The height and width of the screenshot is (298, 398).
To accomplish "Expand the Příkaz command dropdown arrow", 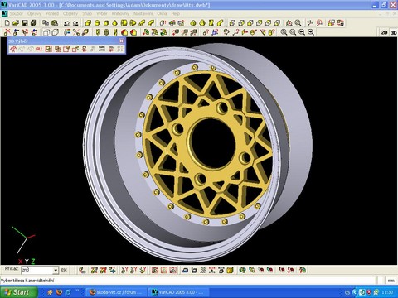I will (56, 270).
